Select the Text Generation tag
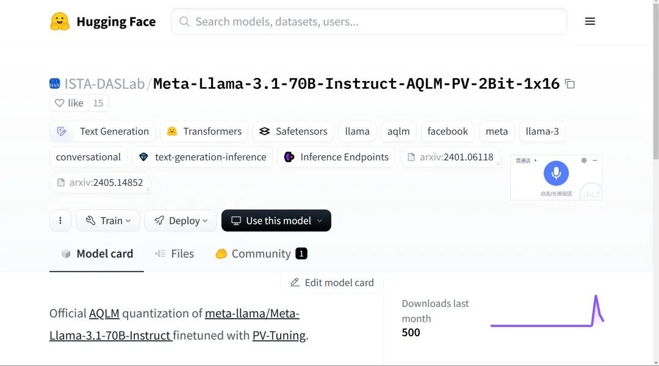Viewport: 659px width, 366px height. (x=103, y=132)
